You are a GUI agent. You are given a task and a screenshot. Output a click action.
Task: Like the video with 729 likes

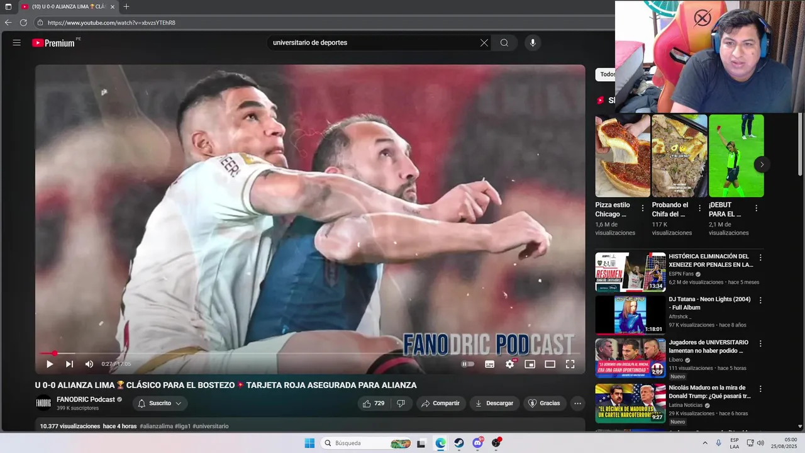(373, 403)
